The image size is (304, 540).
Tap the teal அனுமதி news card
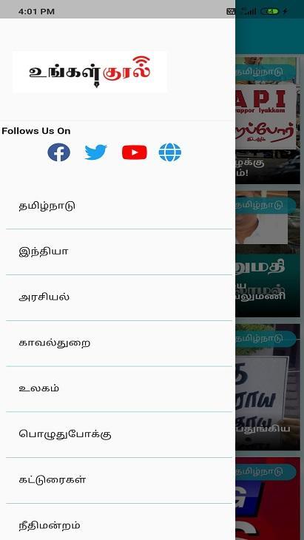(268, 254)
